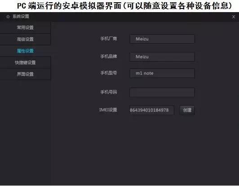Viewport: 239px width, 186px height.
Task: Click the 手机型号 label
Action: point(109,73)
